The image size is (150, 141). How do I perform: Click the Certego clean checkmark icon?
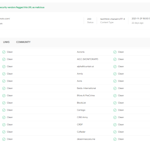tap(115, 110)
